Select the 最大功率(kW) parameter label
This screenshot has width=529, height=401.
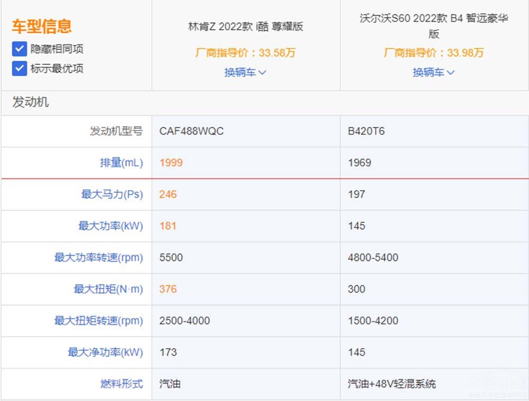(111, 226)
